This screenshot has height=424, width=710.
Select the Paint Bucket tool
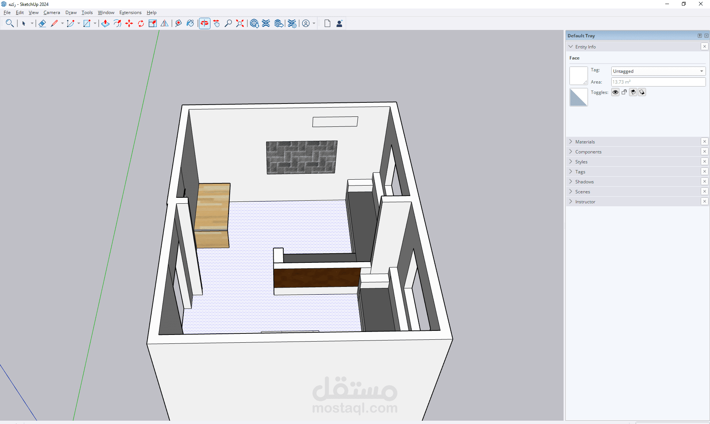click(190, 23)
